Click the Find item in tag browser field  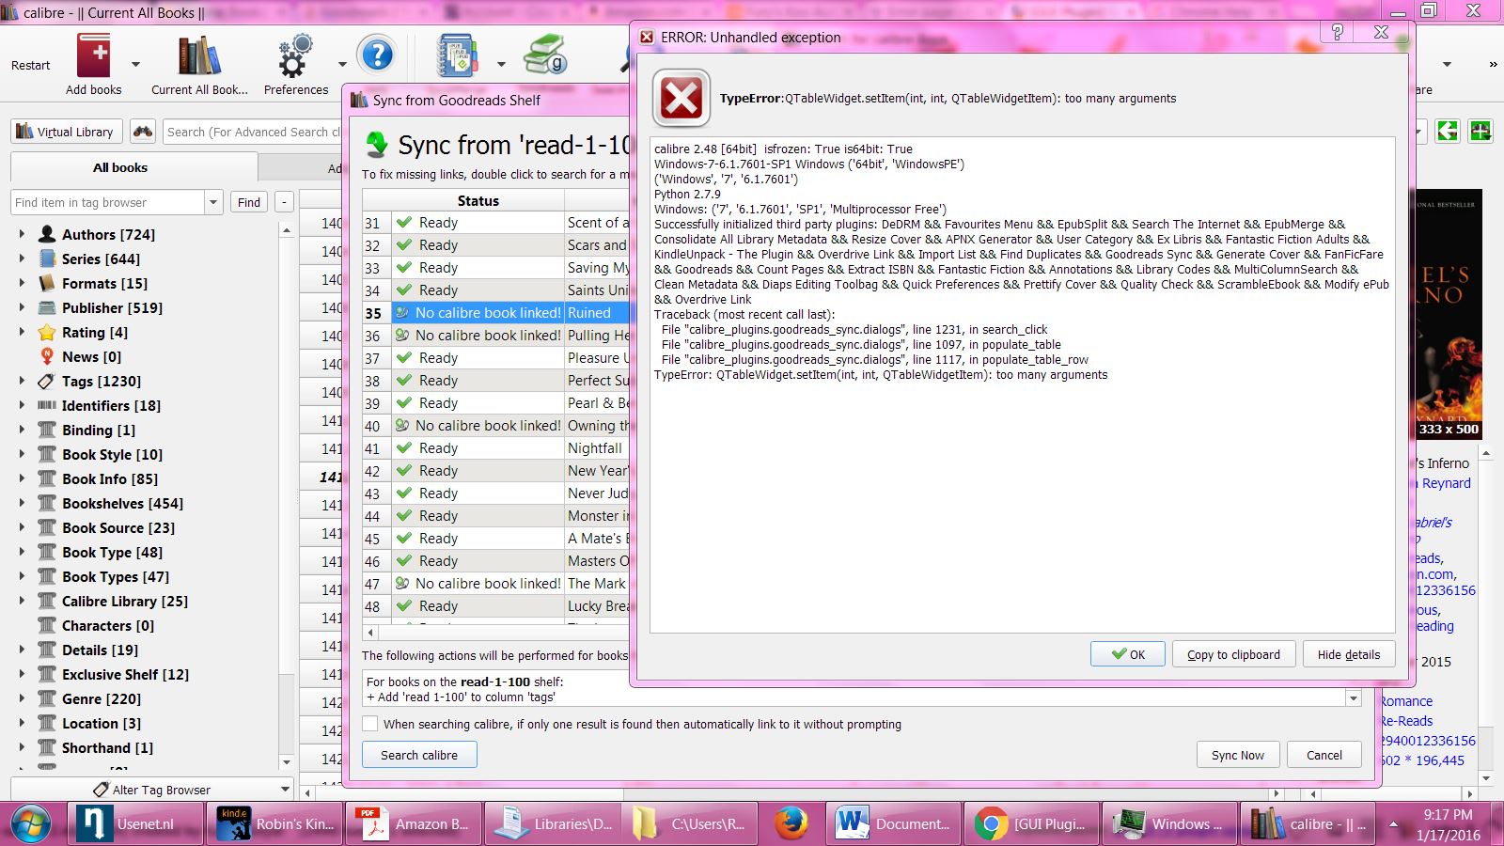(x=108, y=202)
